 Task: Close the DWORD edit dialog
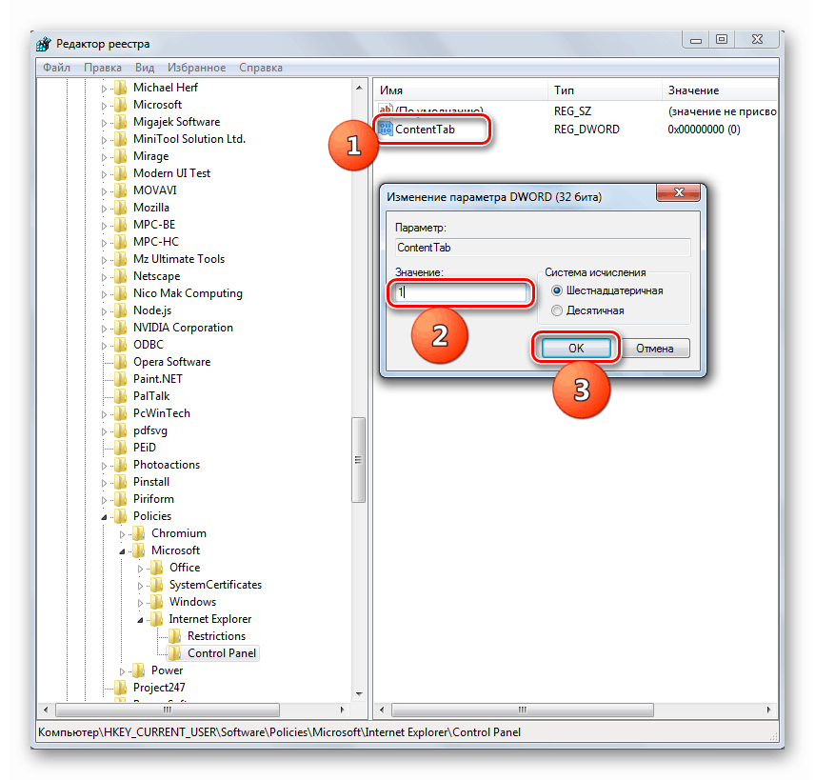pos(678,192)
